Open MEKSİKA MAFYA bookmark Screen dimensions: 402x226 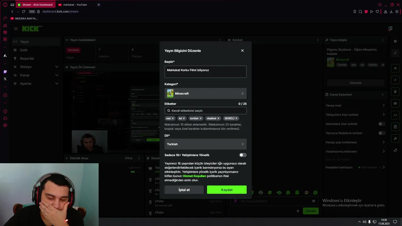coord(24,19)
